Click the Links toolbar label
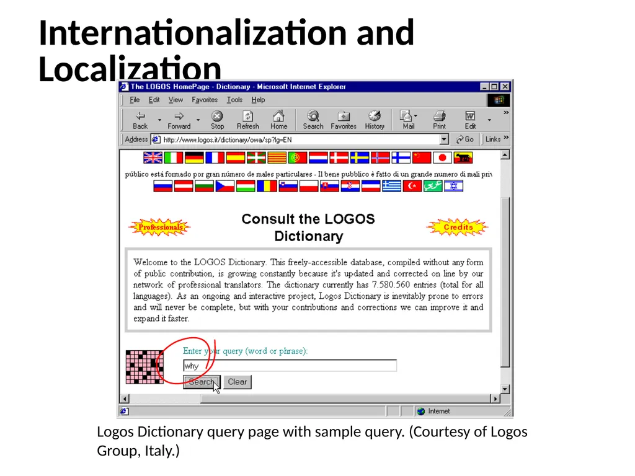635x476 pixels. [493, 139]
